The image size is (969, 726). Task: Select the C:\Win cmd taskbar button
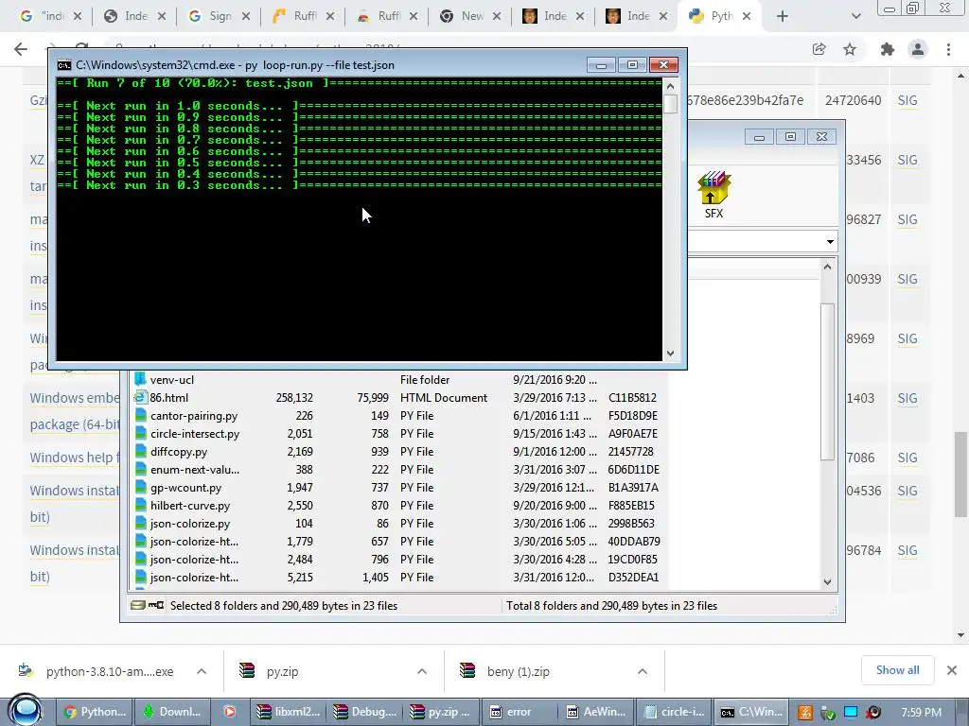751,712
